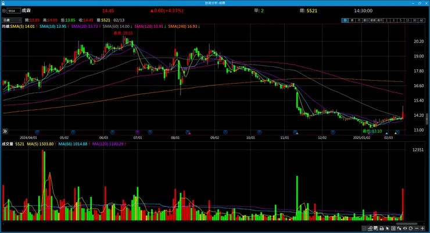This screenshot has width=430, height=233.
Task: Expand the double-chevron panel at chart left
Action: pyautogui.click(x=5, y=131)
